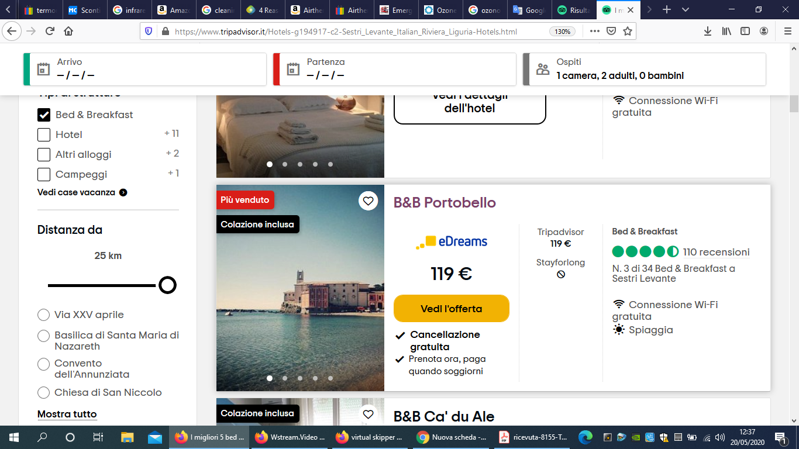Switch to the 'infrare' Google tab
The image size is (799, 449).
pos(130,10)
